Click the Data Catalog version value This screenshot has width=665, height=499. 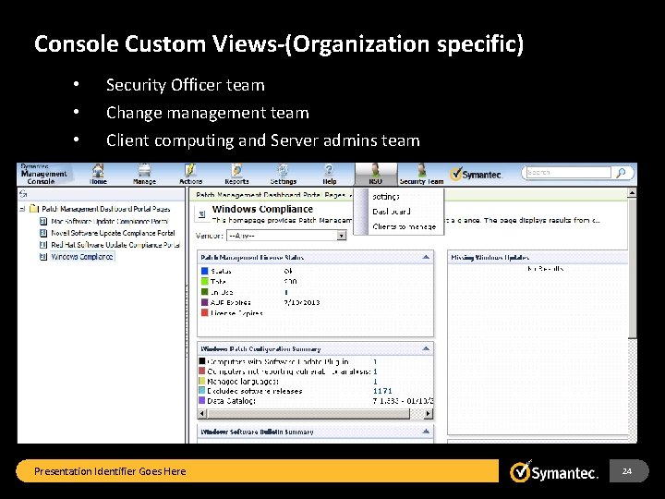click(x=403, y=400)
